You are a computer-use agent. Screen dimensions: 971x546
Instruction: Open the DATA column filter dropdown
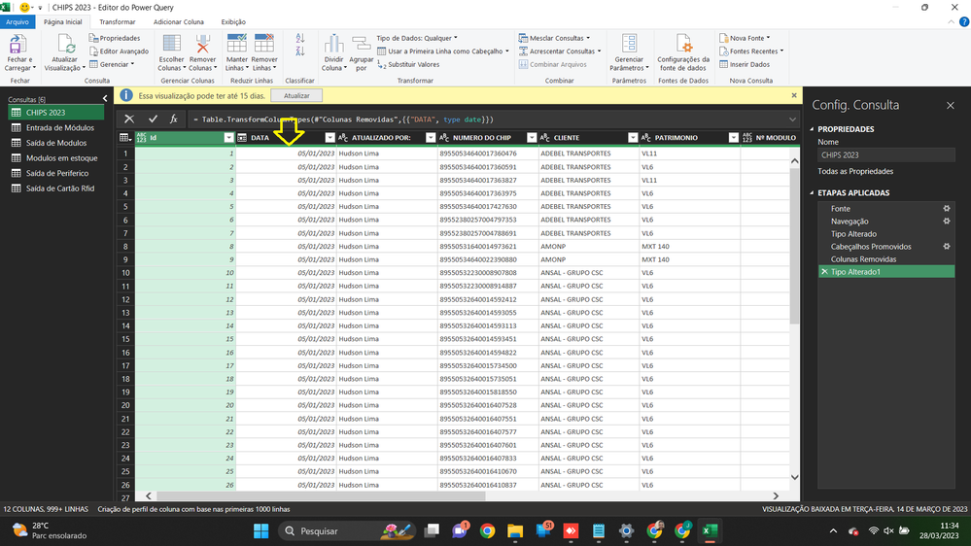coord(329,138)
